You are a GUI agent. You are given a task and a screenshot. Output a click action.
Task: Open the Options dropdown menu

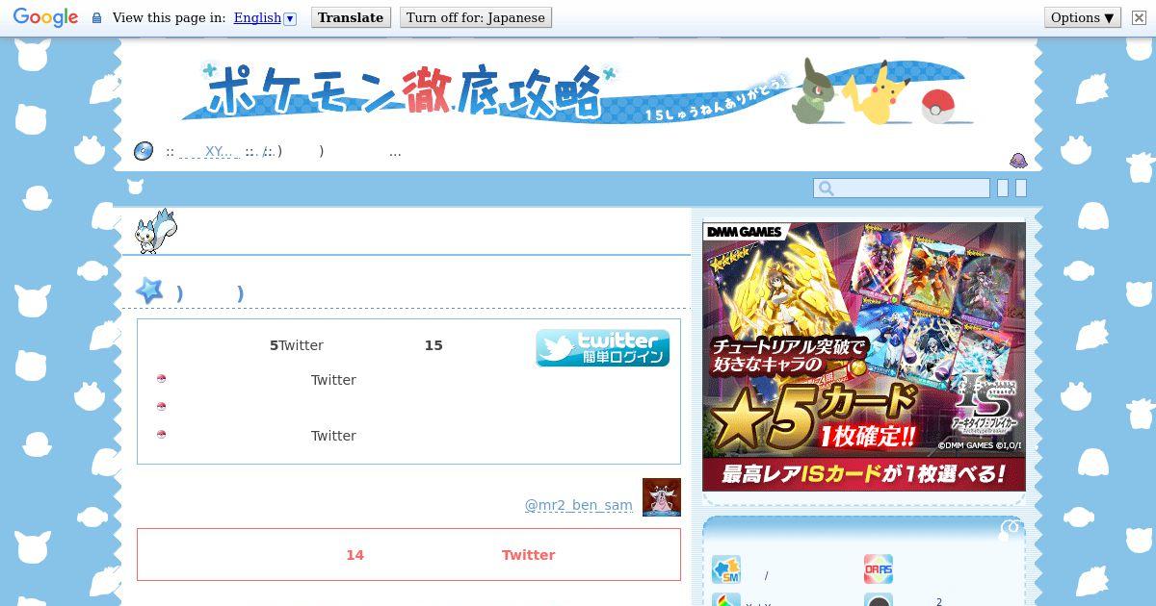point(1083,17)
